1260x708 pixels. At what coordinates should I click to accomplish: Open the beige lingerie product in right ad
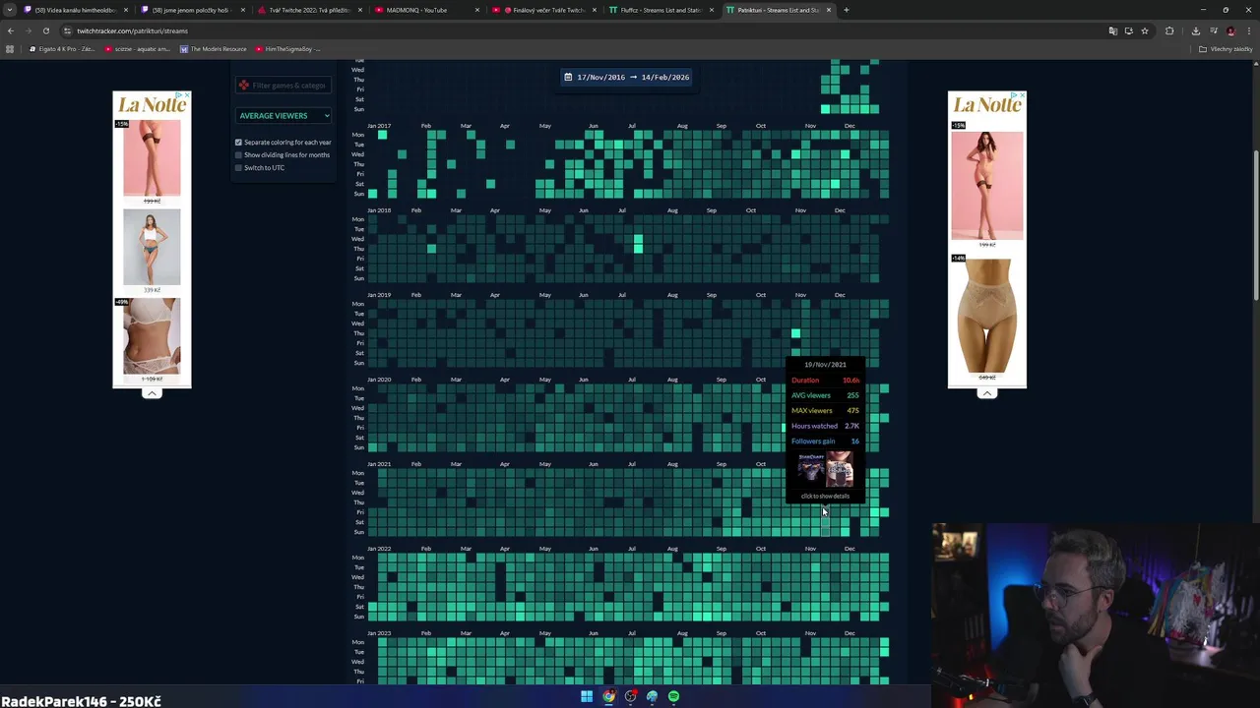tap(986, 318)
